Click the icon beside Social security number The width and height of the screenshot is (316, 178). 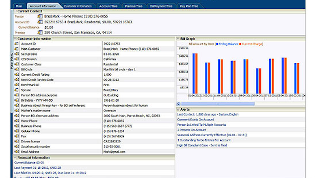pos(17,146)
